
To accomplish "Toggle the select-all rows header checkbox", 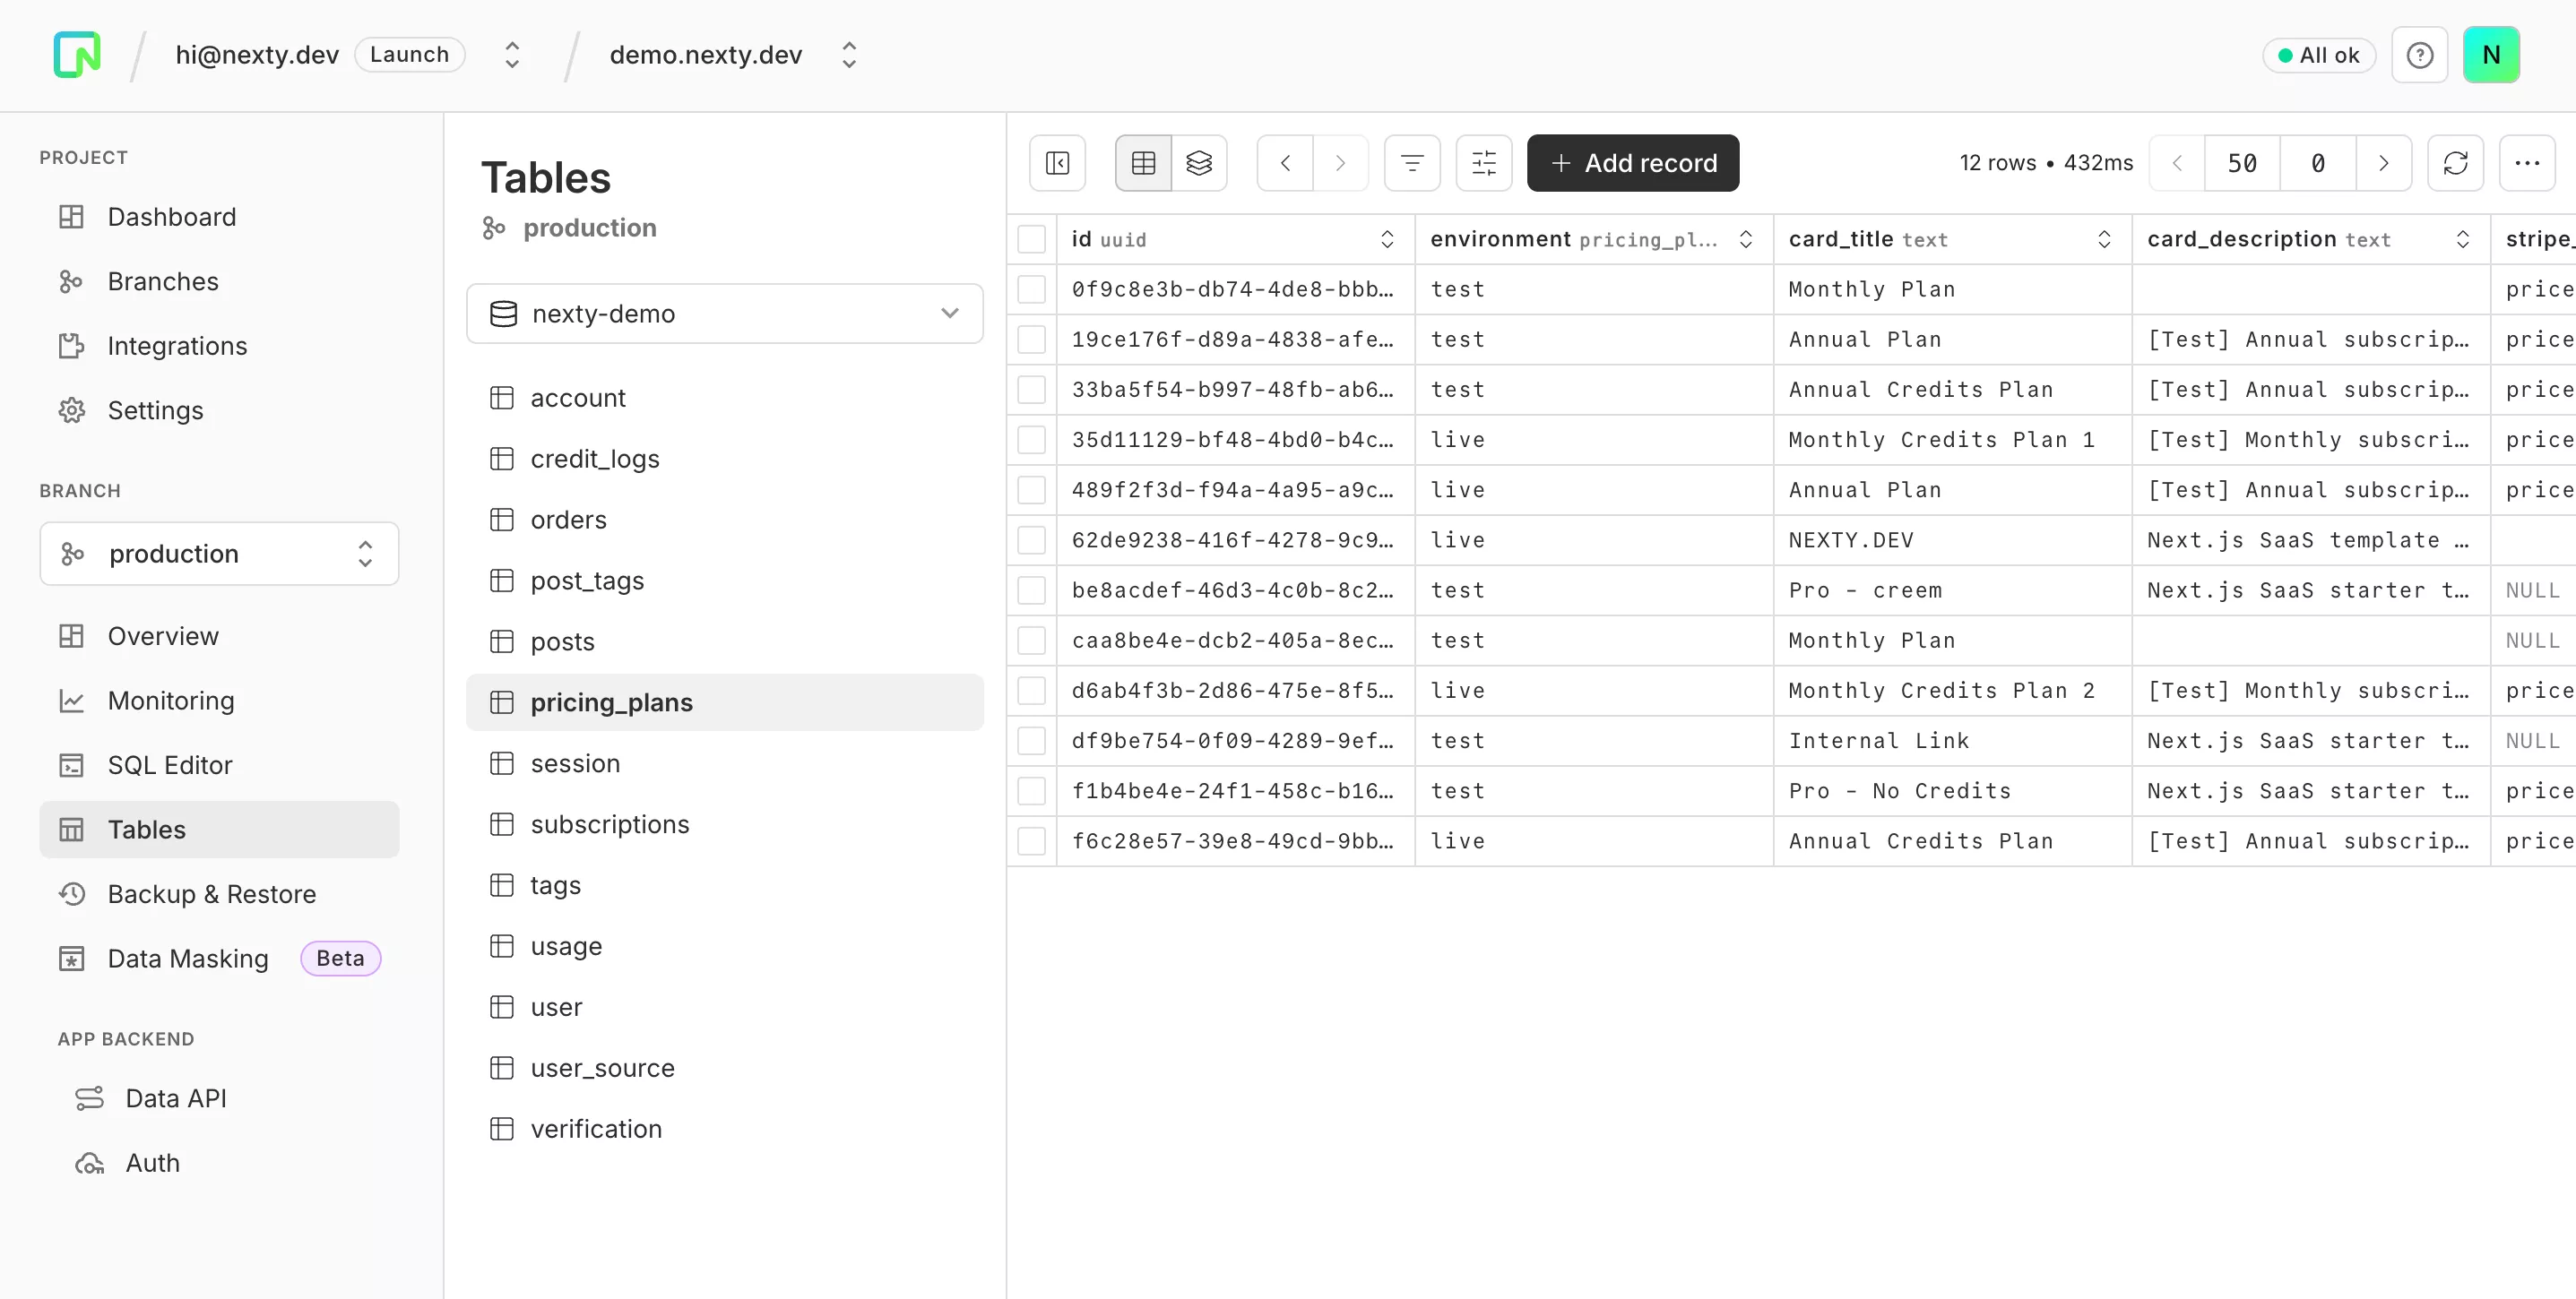I will [1031, 240].
